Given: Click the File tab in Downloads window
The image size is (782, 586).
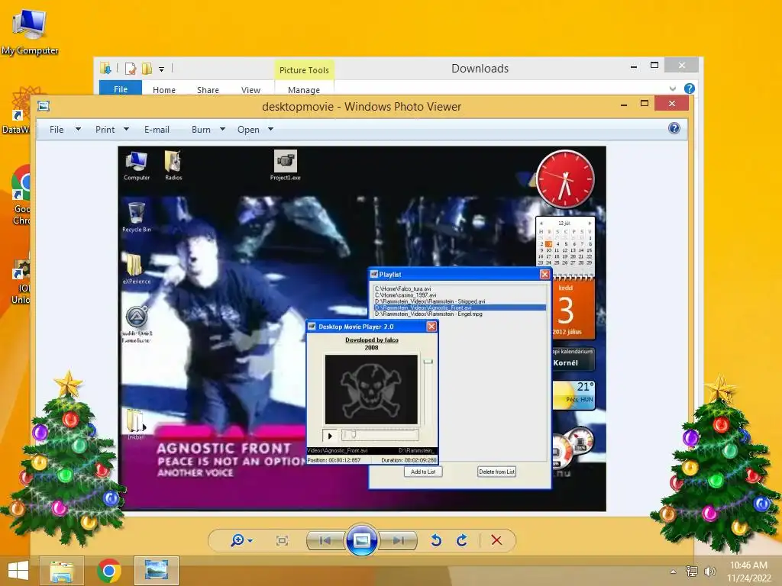Looking at the screenshot, I should (121, 89).
